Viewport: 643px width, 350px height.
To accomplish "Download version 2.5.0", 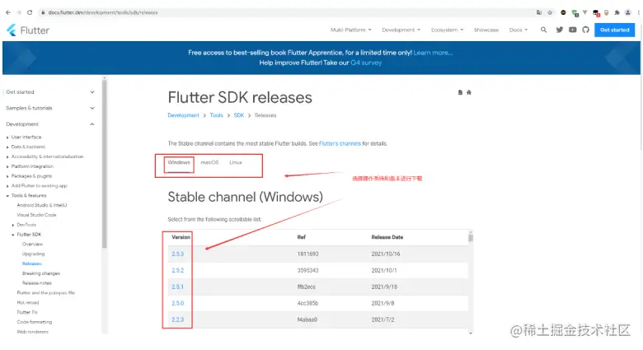I will tap(177, 303).
